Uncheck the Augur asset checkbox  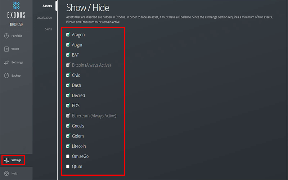[x=68, y=45]
